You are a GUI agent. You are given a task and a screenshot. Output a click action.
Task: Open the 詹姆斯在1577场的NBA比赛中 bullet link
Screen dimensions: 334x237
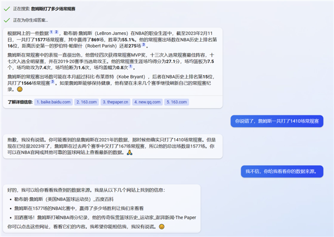(x=79, y=208)
